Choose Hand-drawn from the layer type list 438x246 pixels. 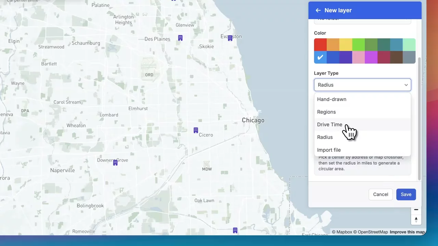(x=362, y=99)
